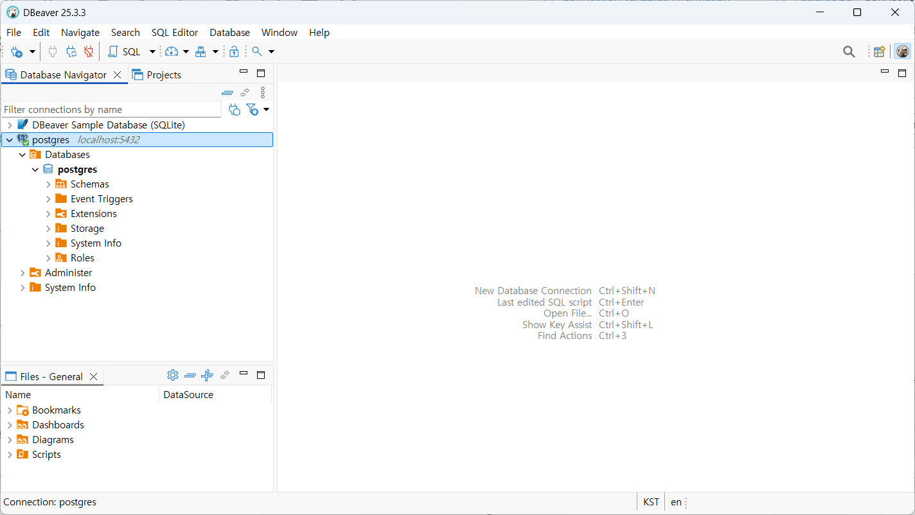This screenshot has height=515, width=915.
Task: Expand the Storage node
Action: [x=48, y=229]
